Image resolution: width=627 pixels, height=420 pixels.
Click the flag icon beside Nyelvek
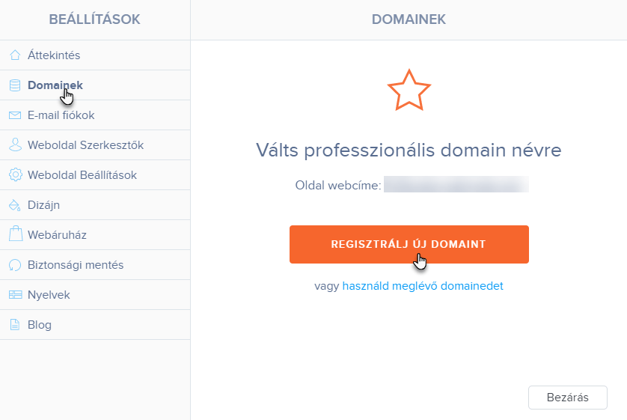(x=15, y=295)
